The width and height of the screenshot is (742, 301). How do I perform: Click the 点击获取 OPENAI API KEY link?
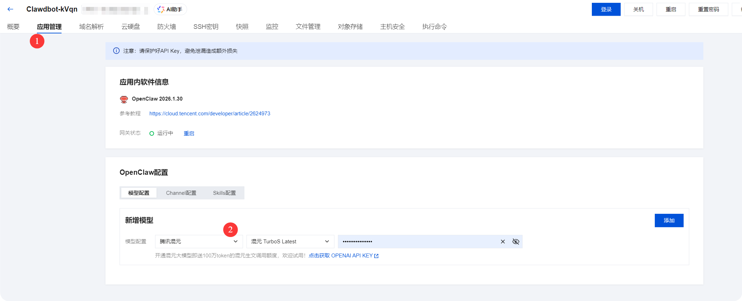pyautogui.click(x=344, y=256)
